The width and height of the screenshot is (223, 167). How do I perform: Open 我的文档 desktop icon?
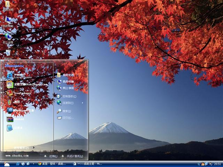[8, 5]
